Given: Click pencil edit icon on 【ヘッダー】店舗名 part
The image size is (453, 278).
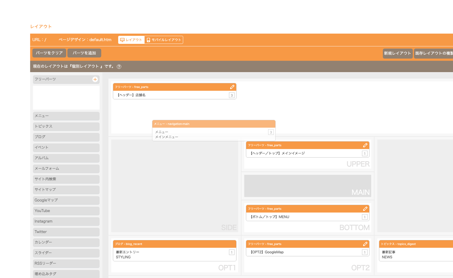Looking at the screenshot, I should coord(232,87).
